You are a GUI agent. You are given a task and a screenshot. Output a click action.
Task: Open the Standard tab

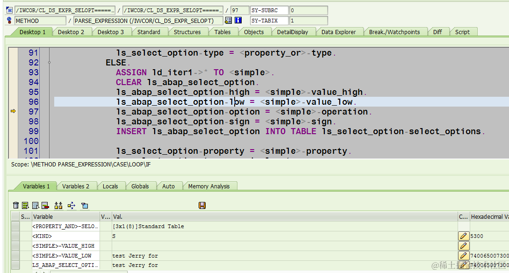pos(149,32)
